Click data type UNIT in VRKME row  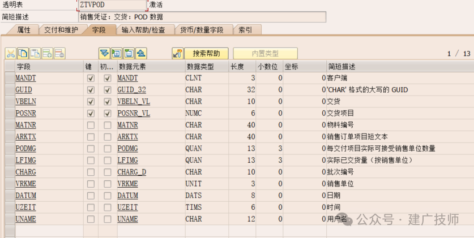coord(194,184)
